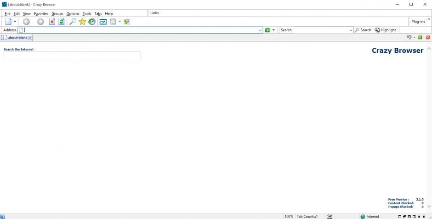Expand the Search field dropdown arrow

tap(351, 30)
